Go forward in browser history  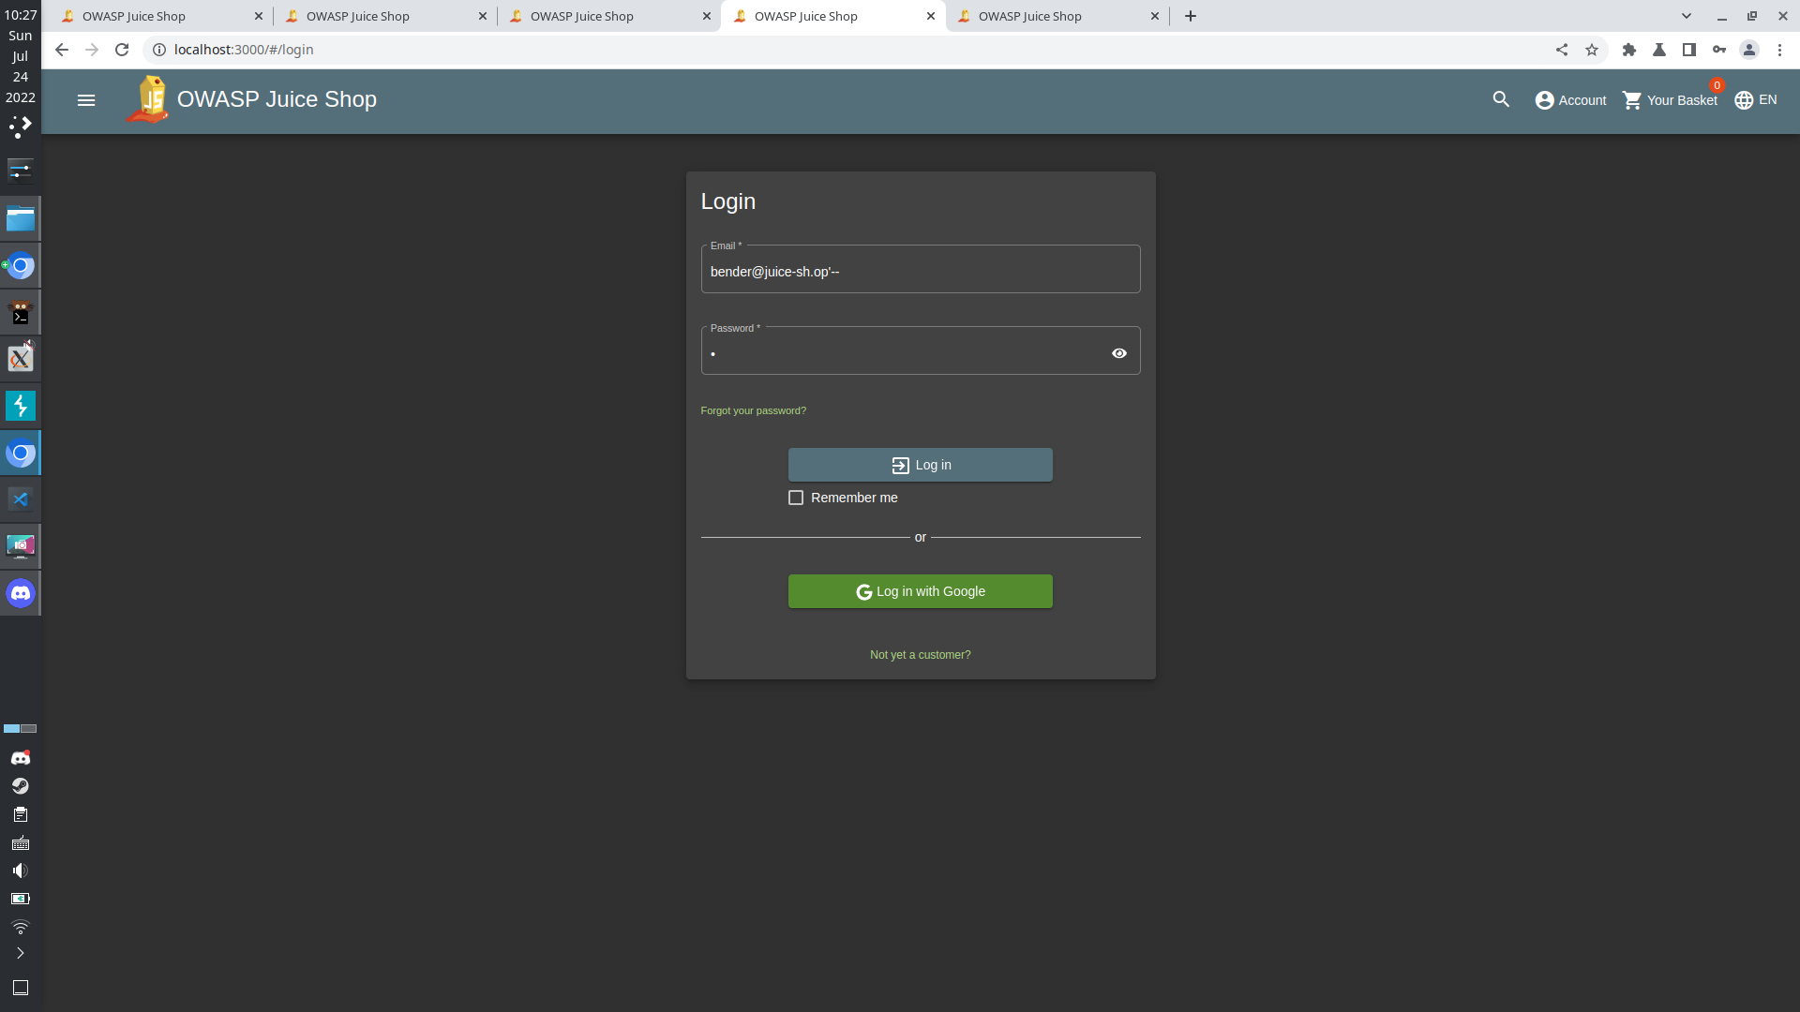point(92,50)
